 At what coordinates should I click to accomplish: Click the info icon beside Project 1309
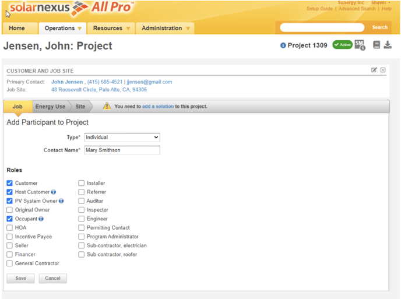click(x=283, y=45)
